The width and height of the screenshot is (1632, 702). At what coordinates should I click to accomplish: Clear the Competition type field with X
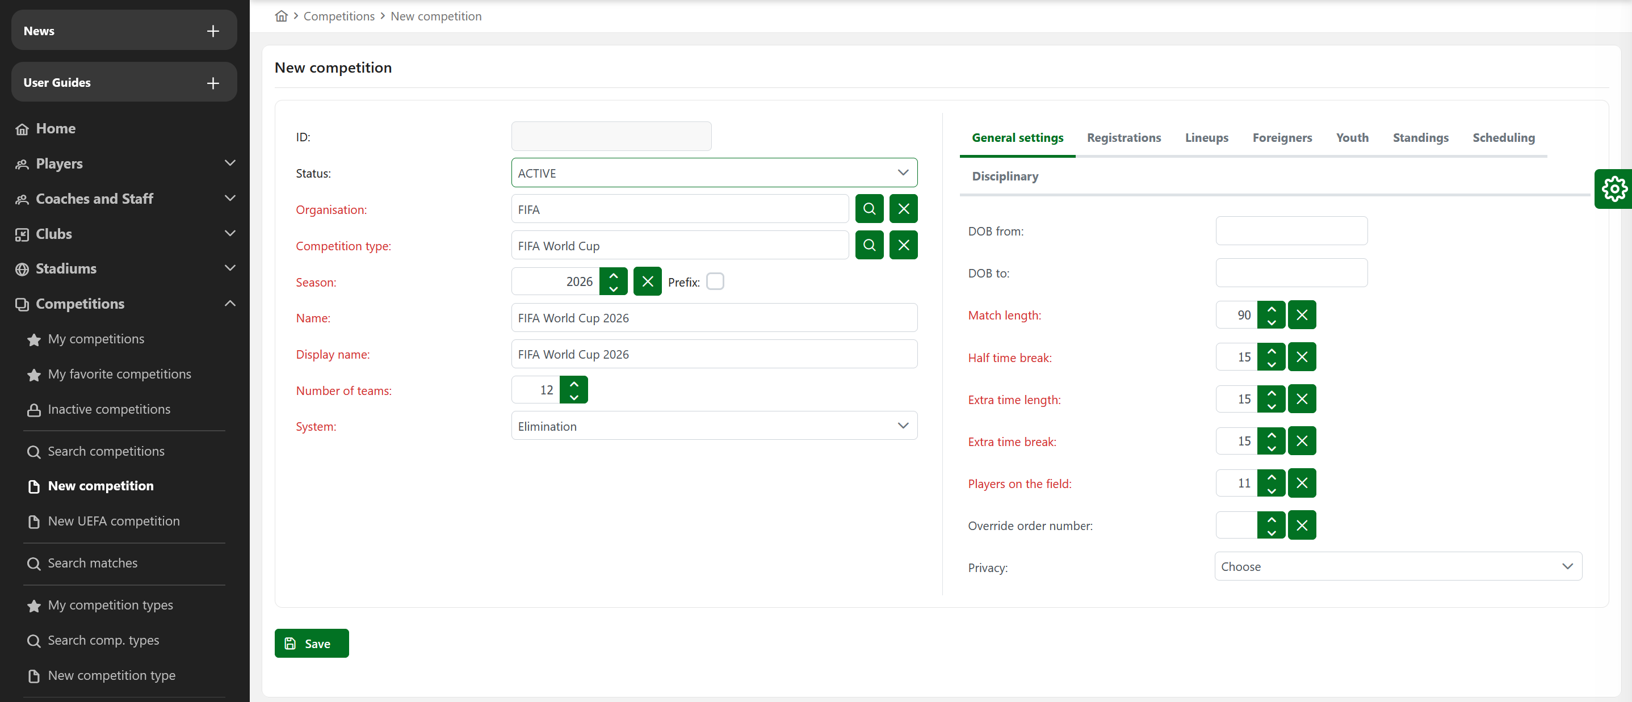904,245
